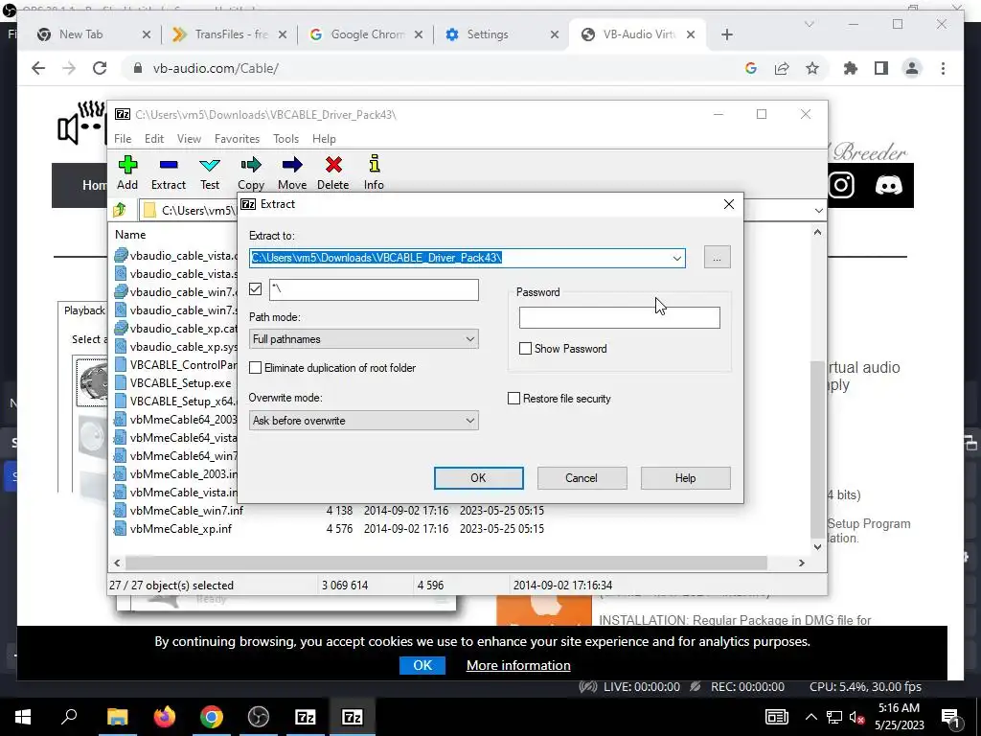
Task: Open the Path mode dropdown
Action: point(363,338)
